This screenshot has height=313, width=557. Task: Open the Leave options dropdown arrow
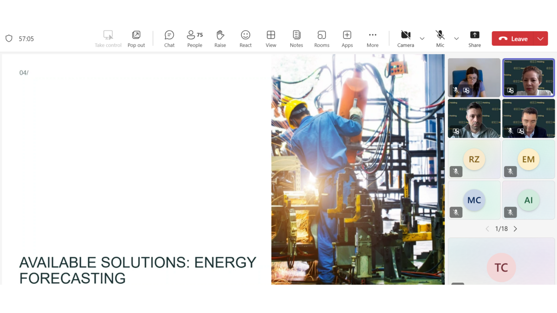tap(540, 39)
